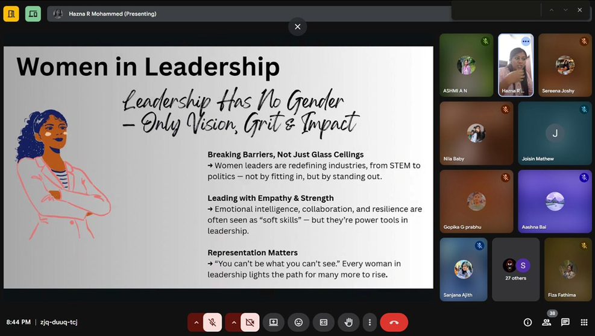Viewport: 595px width, 336px height.
Task: Open the activities grid icon
Action: click(584, 322)
